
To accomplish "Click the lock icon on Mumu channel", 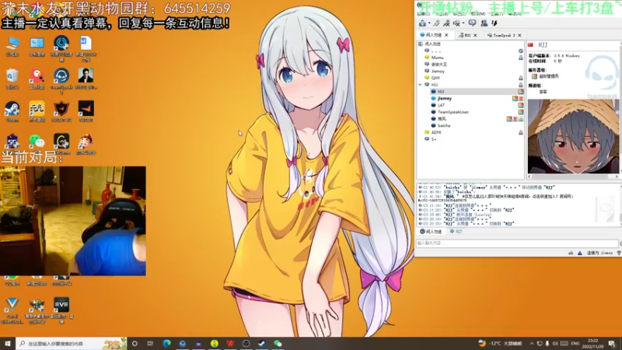I will (520, 58).
